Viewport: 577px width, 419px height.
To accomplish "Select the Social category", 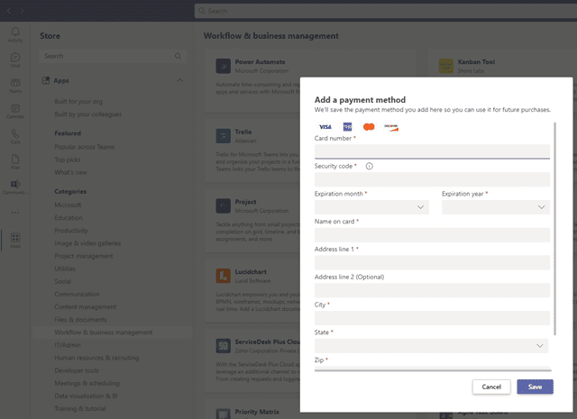I will tap(62, 281).
